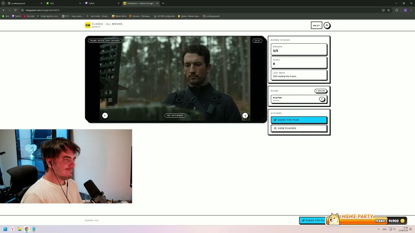Go forward in the browser
Screen dimensions: 415x233
pos(9,10)
